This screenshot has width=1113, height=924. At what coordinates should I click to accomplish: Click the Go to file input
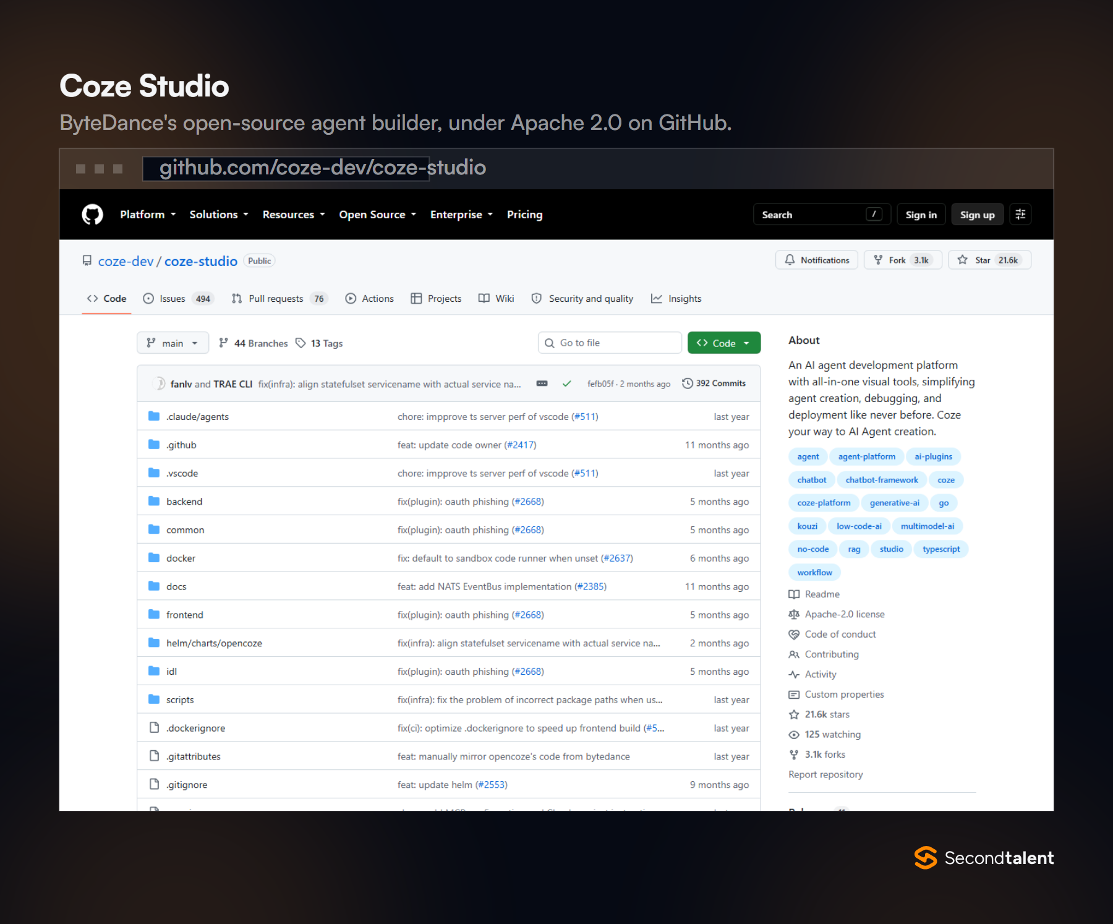click(610, 343)
